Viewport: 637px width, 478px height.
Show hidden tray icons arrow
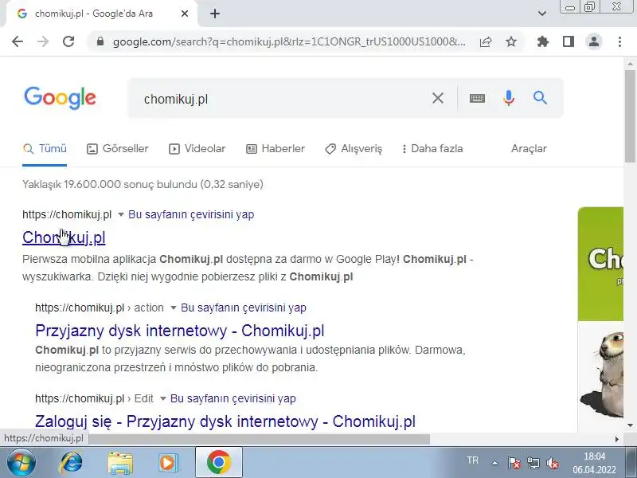point(494,463)
